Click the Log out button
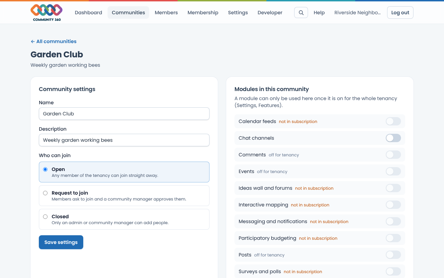 click(400, 13)
